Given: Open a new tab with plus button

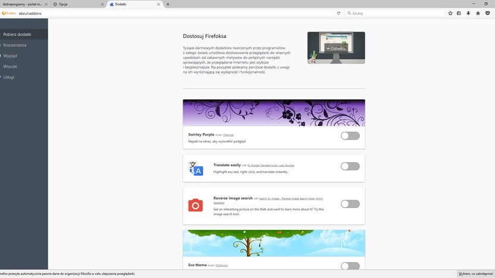Looking at the screenshot, I should (168, 4).
